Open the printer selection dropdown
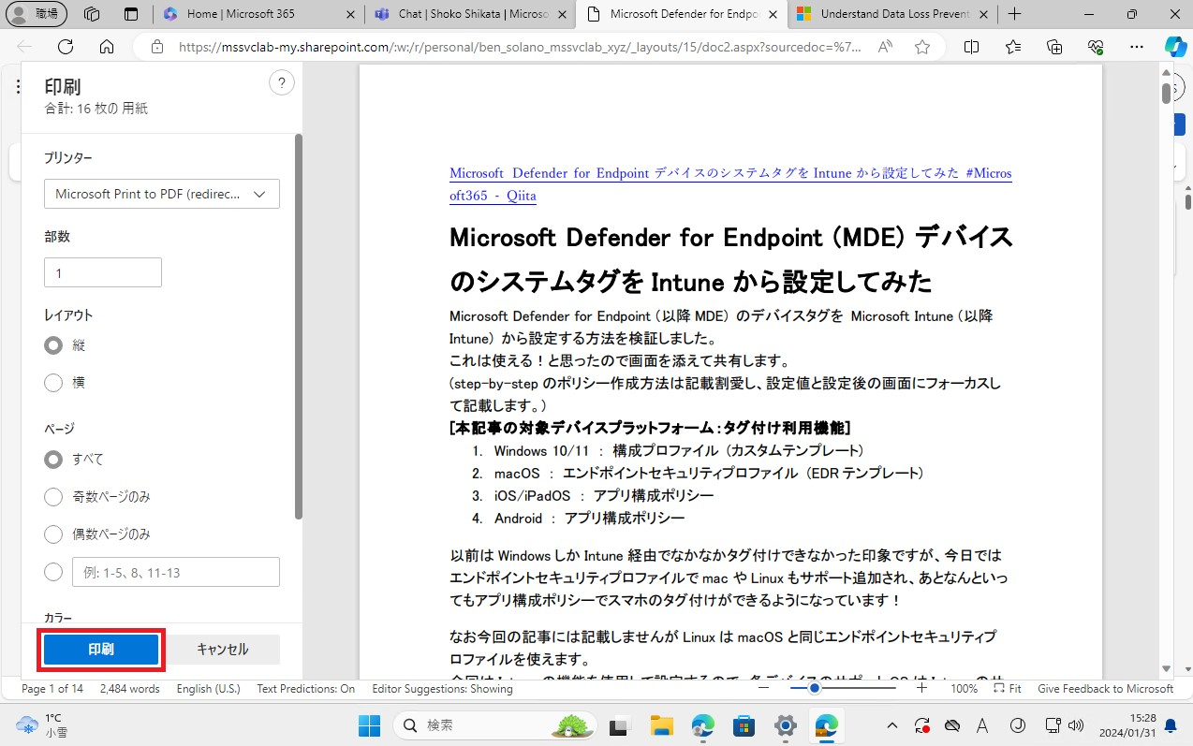 point(162,194)
